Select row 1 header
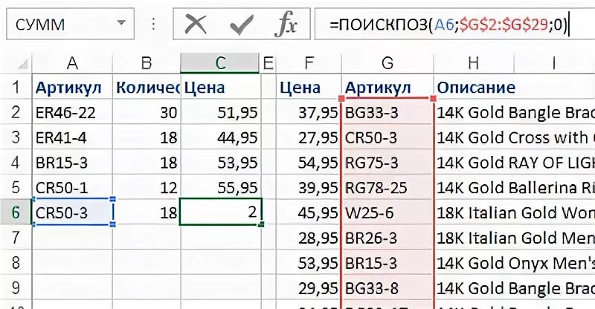Viewport: 595px width, 309px height. (16, 87)
